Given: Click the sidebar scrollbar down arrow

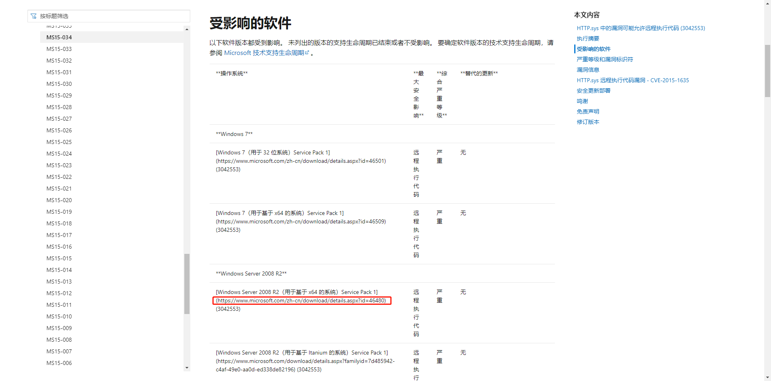Looking at the screenshot, I should pyautogui.click(x=187, y=367).
